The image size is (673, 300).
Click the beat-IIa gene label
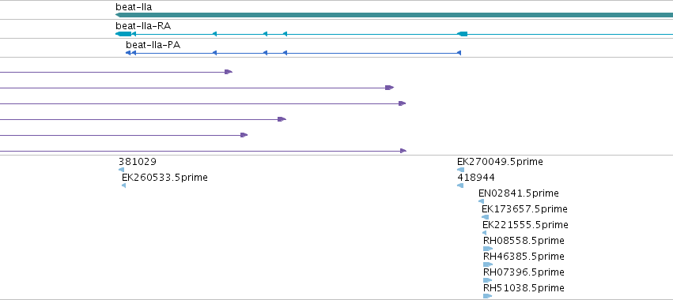pyautogui.click(x=134, y=7)
